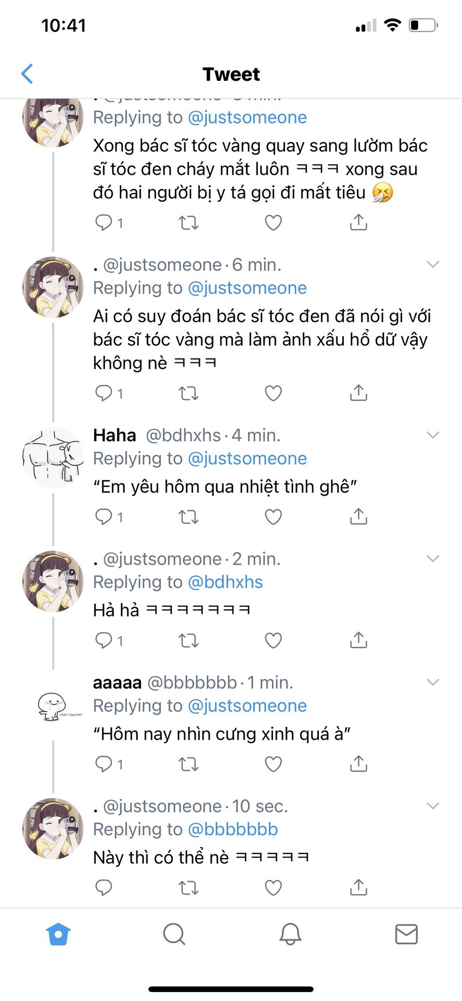Reply to the "Xong bác sĩ" tweet

pyautogui.click(x=104, y=223)
